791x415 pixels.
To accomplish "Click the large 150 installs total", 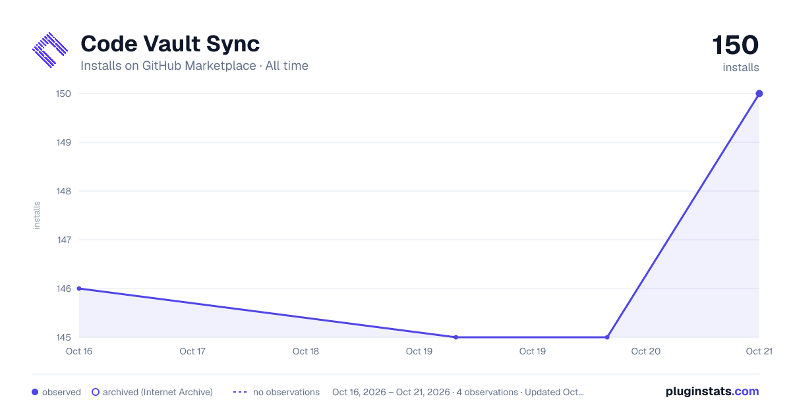I will [x=736, y=45].
